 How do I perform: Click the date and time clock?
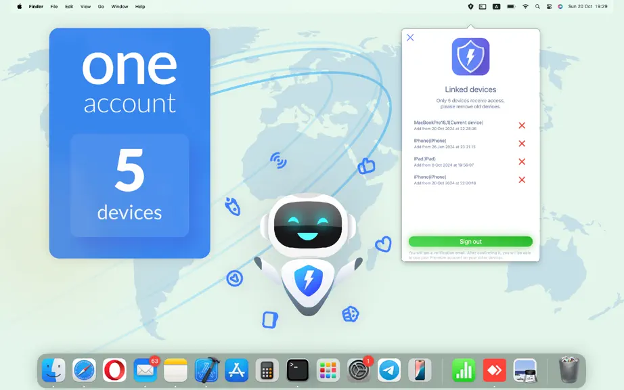[587, 6]
